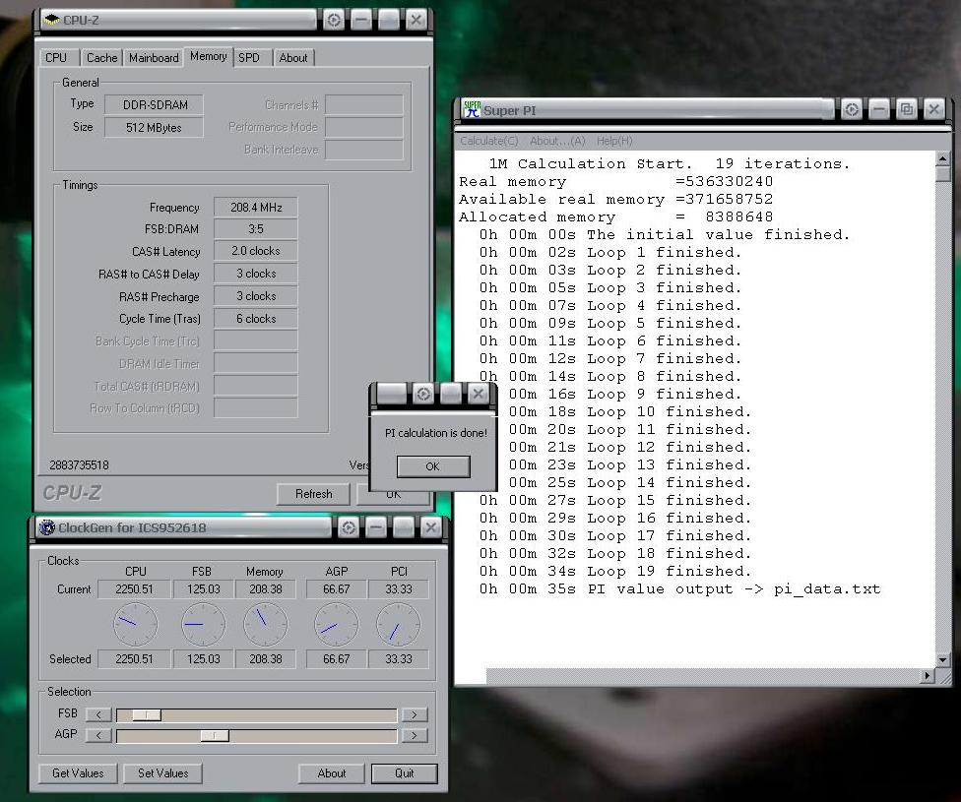The width and height of the screenshot is (961, 802).
Task: Increase FSB with the right arrow button
Action: [x=415, y=714]
